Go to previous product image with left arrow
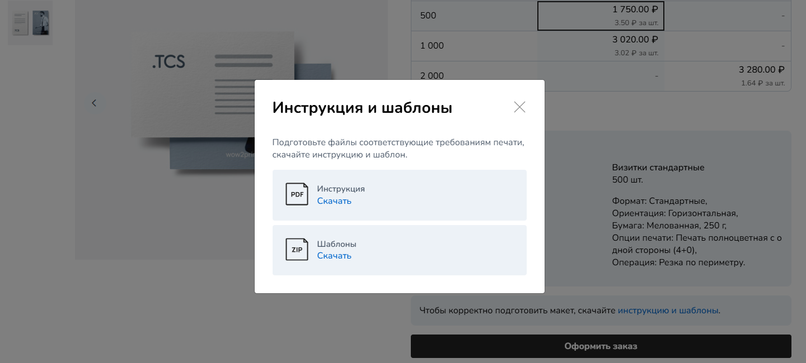Image resolution: width=806 pixels, height=363 pixels. (94, 103)
